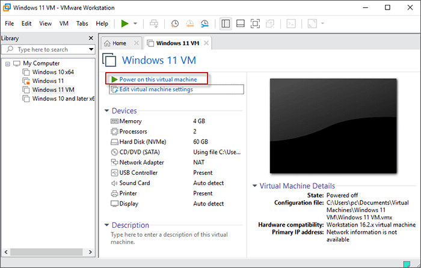Viewport: 421px width, 268px height.
Task: Open the Snapshot Manager icon
Action: point(205,23)
